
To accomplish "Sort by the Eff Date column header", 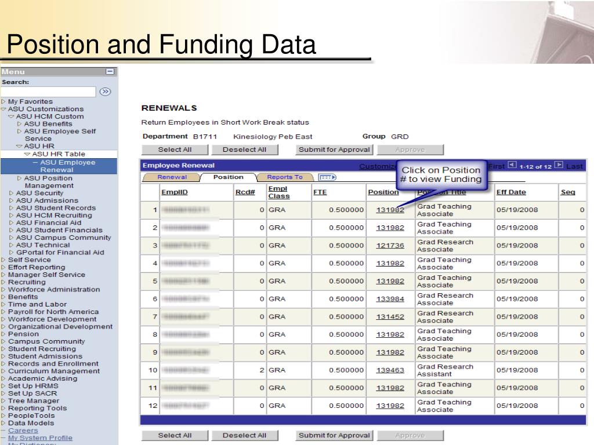I will point(511,192).
